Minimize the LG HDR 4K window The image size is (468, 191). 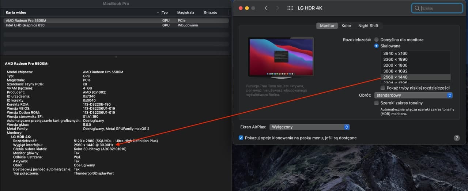coord(247,8)
